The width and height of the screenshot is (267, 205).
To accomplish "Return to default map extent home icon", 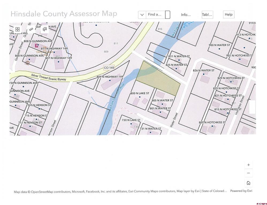I will point(249,183).
